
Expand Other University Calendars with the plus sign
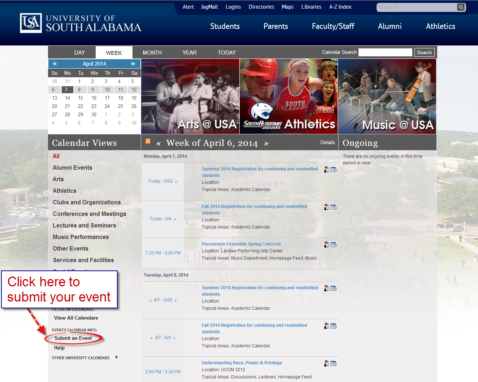(116, 357)
